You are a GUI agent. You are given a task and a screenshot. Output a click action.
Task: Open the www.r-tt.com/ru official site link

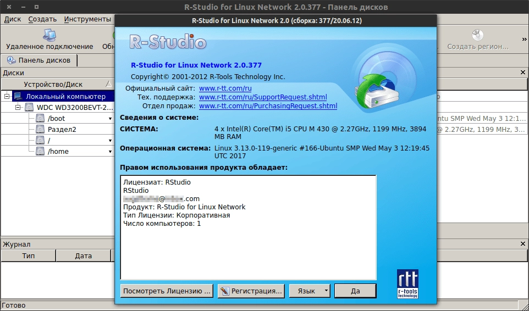pos(225,88)
